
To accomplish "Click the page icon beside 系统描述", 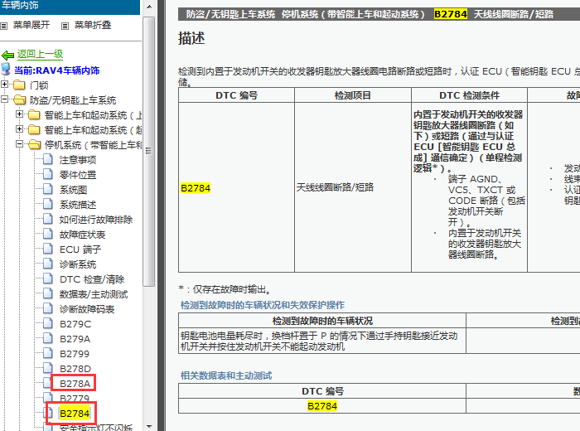I will tap(48, 204).
